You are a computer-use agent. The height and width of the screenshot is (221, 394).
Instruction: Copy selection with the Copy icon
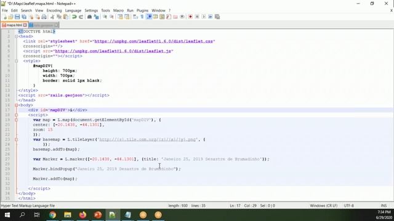59,17
